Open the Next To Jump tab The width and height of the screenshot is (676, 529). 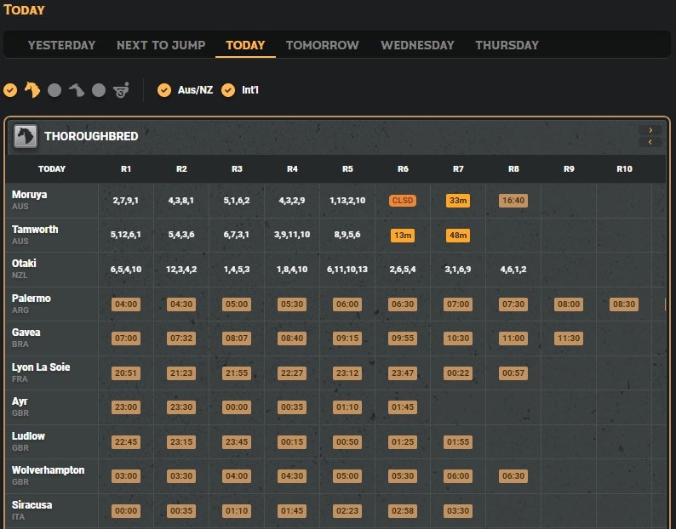[x=161, y=45]
